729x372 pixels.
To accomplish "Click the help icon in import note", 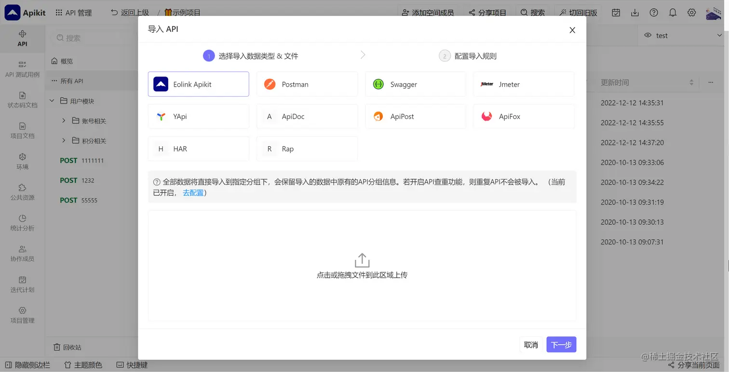I will point(157,182).
